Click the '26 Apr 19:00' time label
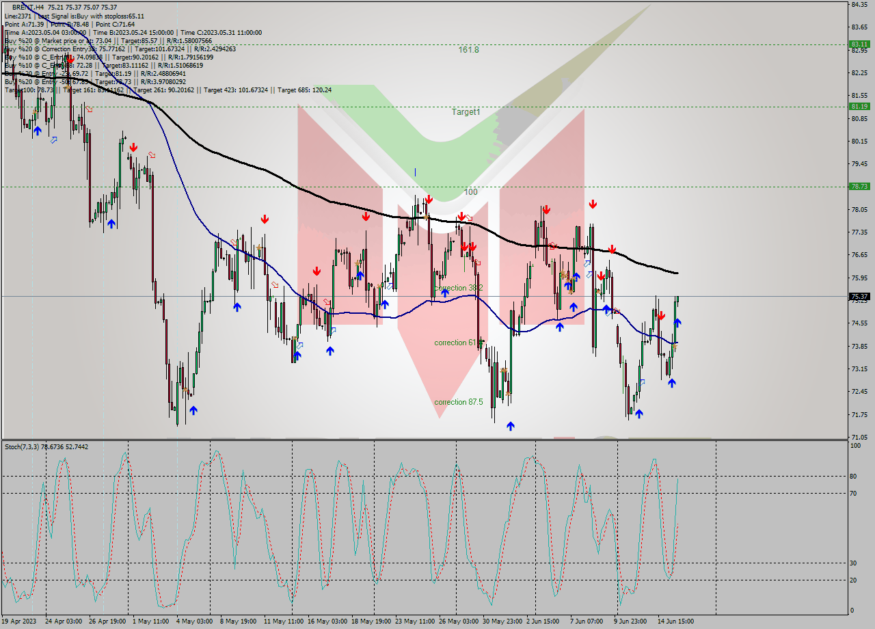The height and width of the screenshot is (629, 875). click(x=107, y=621)
